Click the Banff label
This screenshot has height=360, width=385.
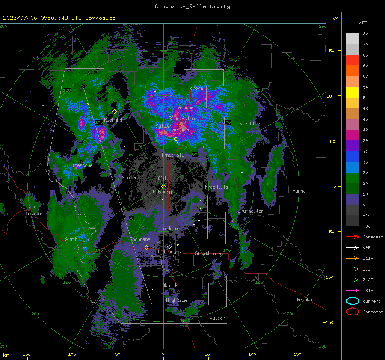[x=71, y=239]
